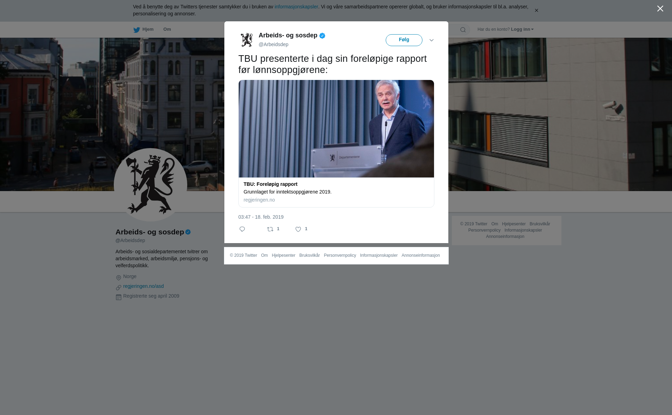
Task: Open the tweet options chevron menu
Action: [432, 40]
